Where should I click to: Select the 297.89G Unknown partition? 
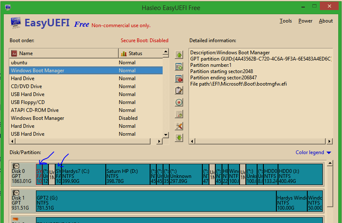click(186, 175)
